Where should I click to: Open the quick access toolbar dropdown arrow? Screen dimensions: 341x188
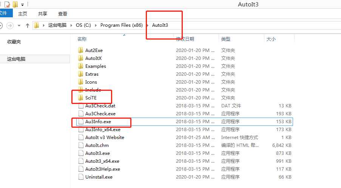[x=22, y=5]
